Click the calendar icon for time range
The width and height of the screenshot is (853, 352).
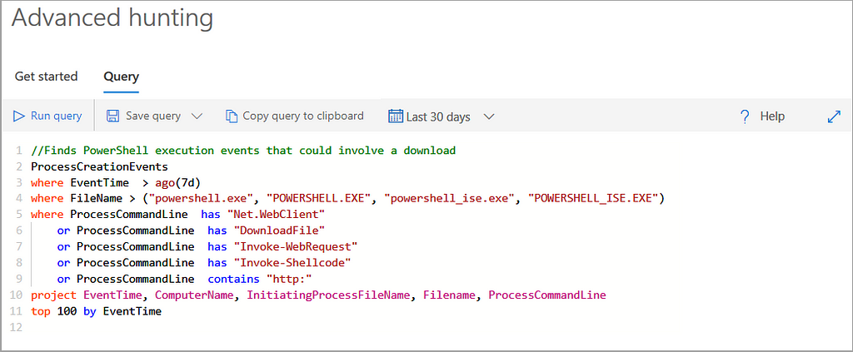tap(396, 117)
